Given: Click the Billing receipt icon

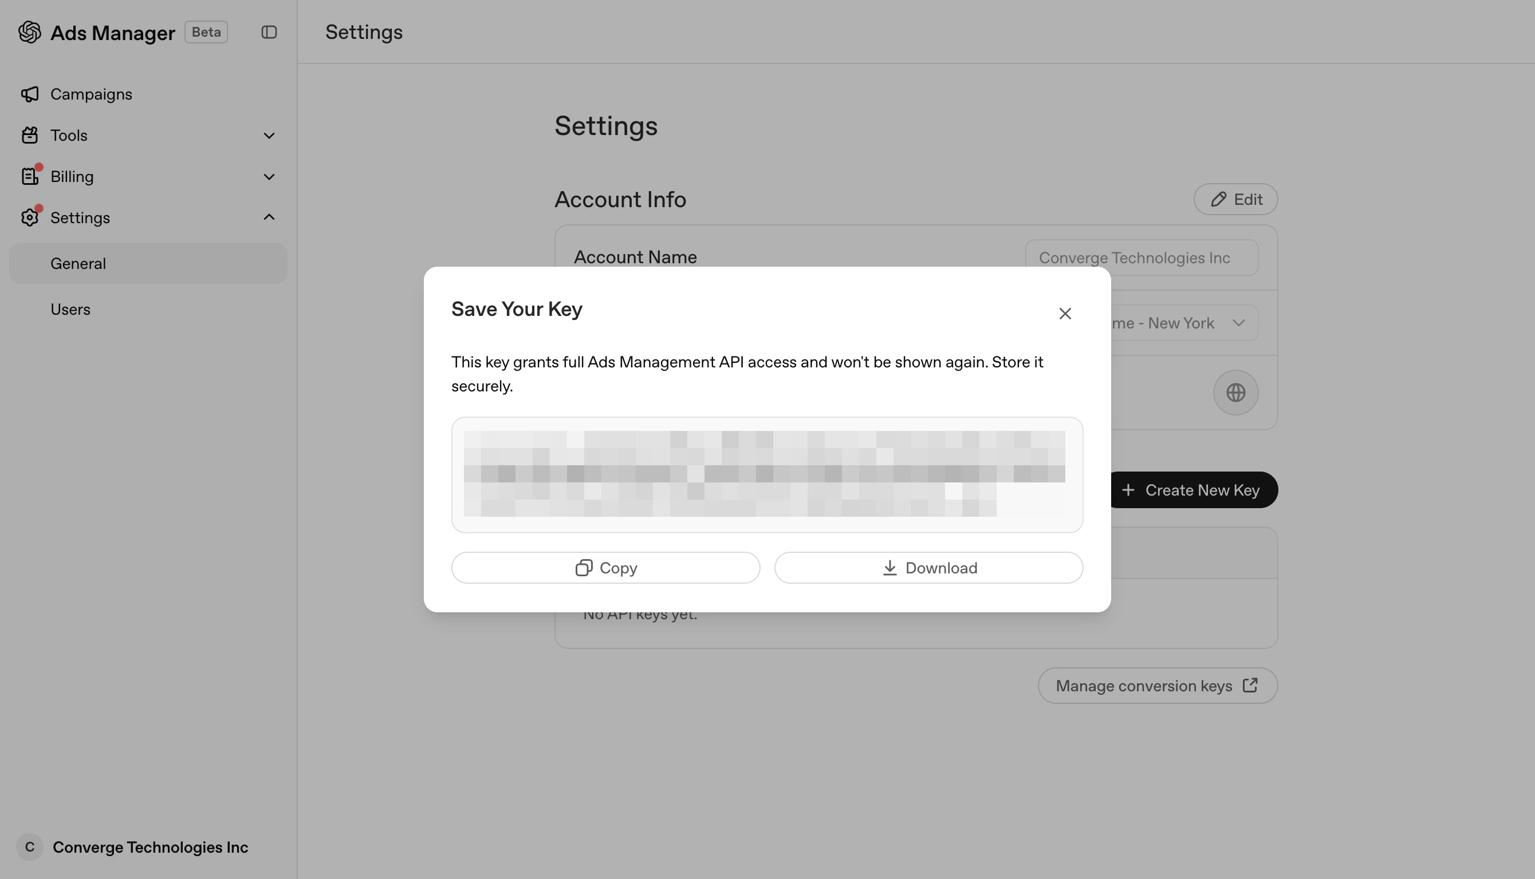Looking at the screenshot, I should 30,176.
